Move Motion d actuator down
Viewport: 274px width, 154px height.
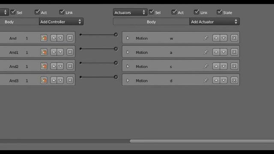click(x=223, y=80)
